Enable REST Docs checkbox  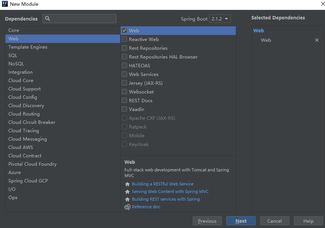[124, 100]
